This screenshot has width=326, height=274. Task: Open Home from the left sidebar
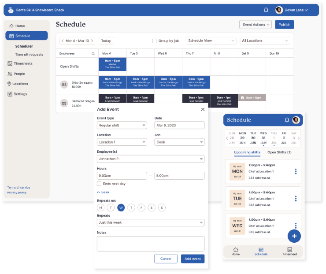click(20, 26)
